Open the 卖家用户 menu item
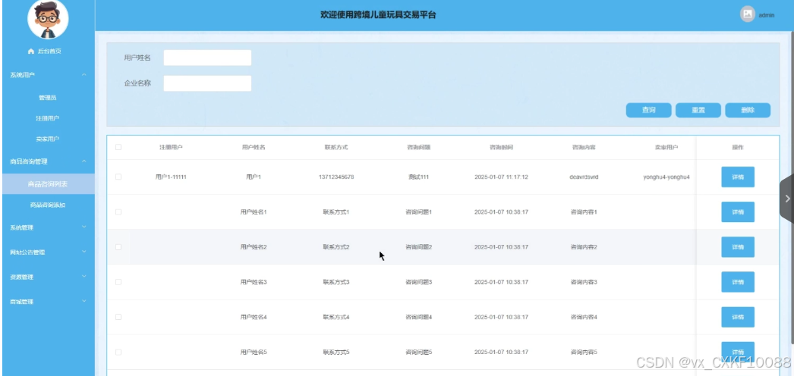 48,139
